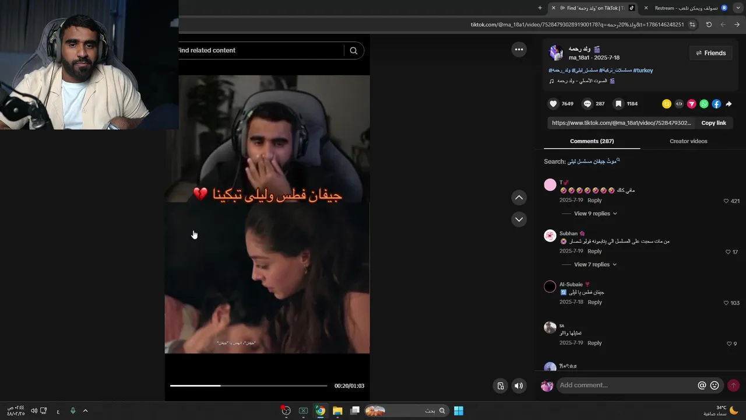Open the comments icon showing 287
The height and width of the screenshot is (420, 746).
587,104
